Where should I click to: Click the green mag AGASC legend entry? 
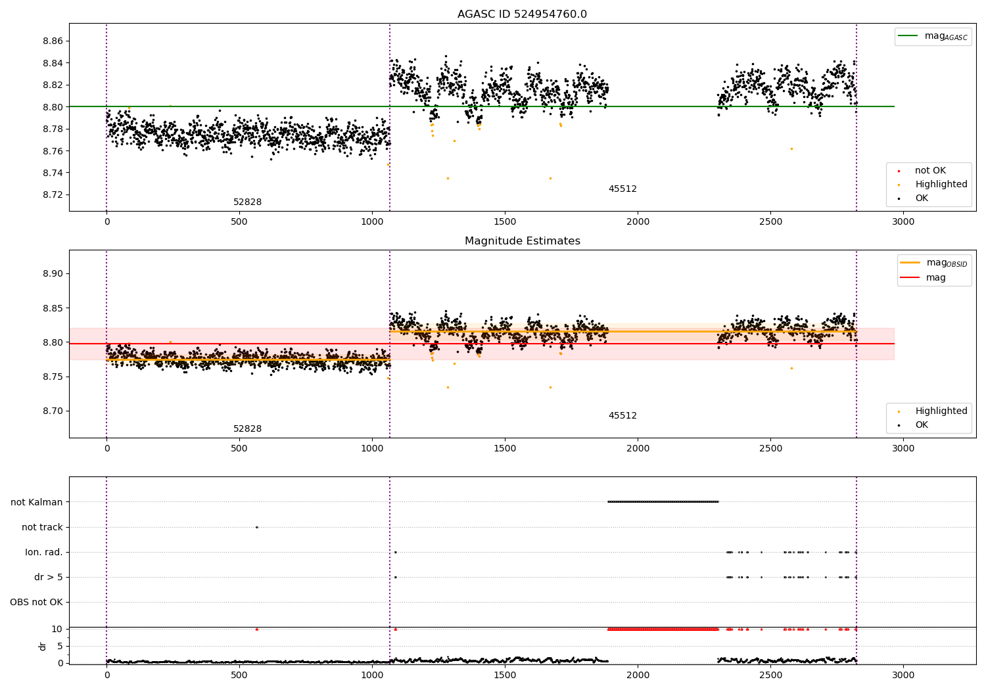point(933,36)
